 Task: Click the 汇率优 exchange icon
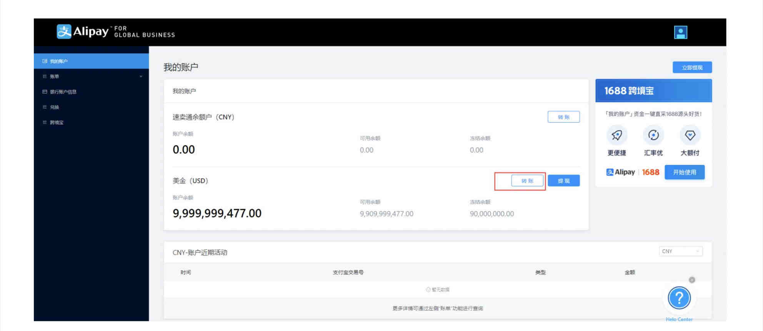(653, 135)
